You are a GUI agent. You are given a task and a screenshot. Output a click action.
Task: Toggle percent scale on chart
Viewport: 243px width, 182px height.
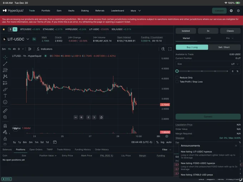click(x=157, y=142)
